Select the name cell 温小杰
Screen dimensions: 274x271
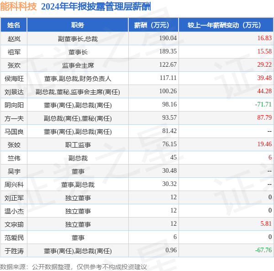14,211
